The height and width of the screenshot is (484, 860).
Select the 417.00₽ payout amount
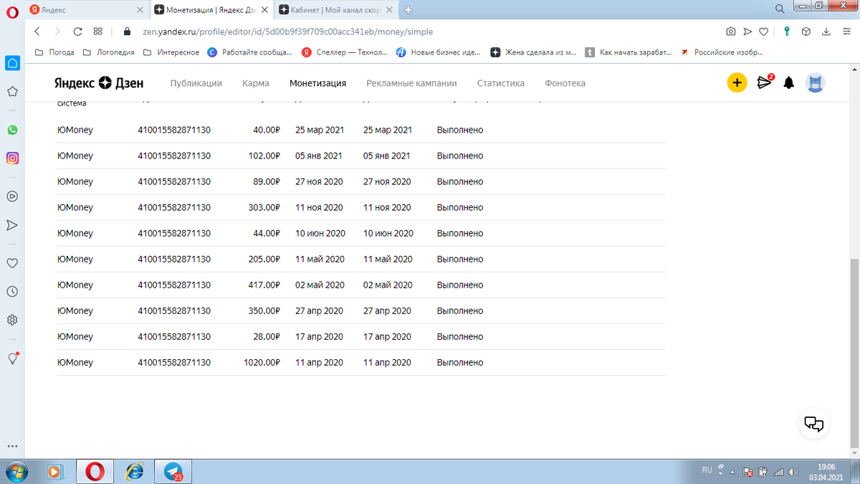click(264, 285)
